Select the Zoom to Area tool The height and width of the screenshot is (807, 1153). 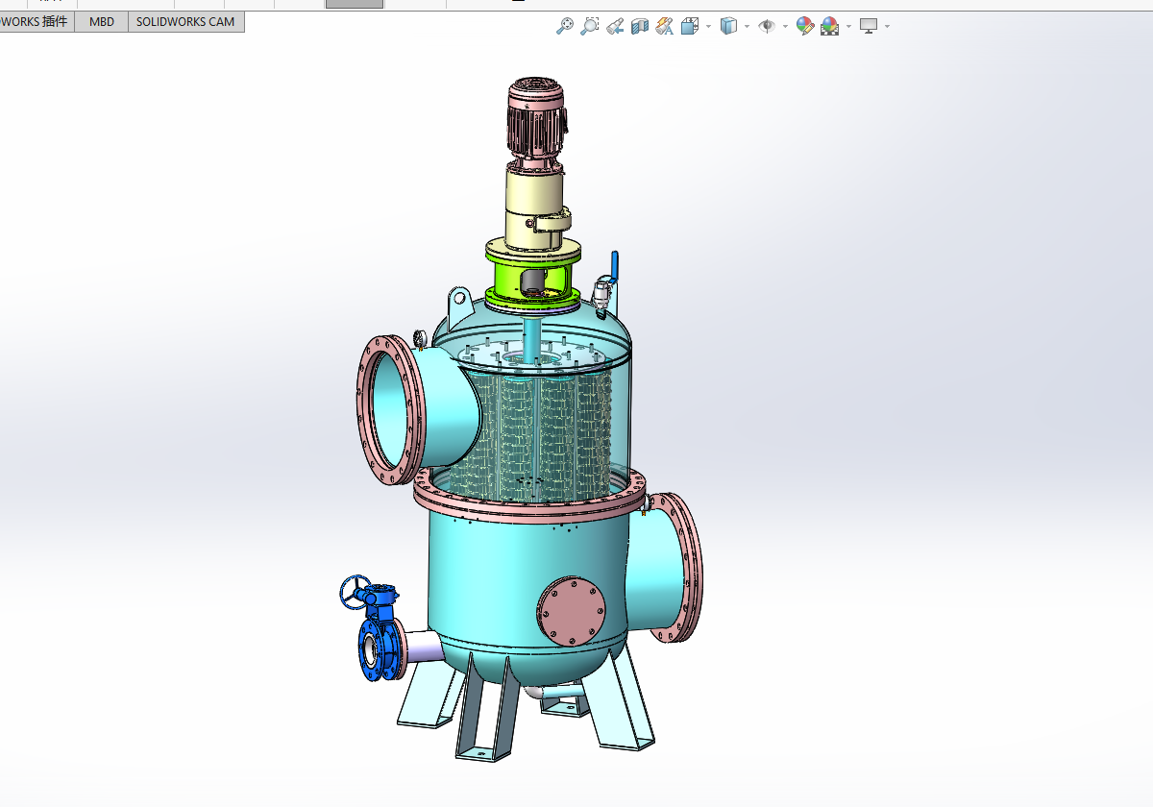coord(589,26)
